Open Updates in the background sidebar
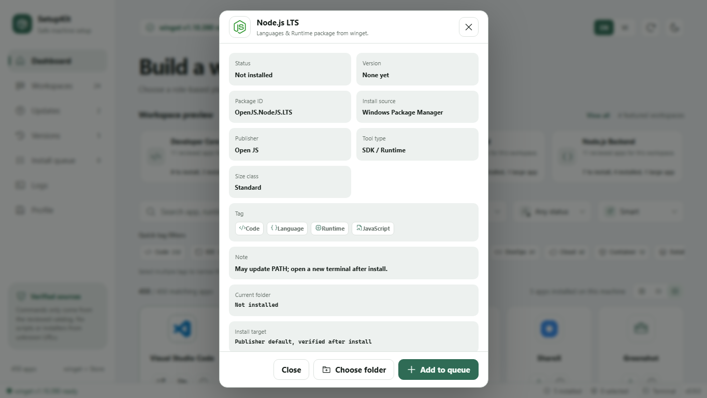Viewport: 707px width, 398px height. (x=57, y=110)
